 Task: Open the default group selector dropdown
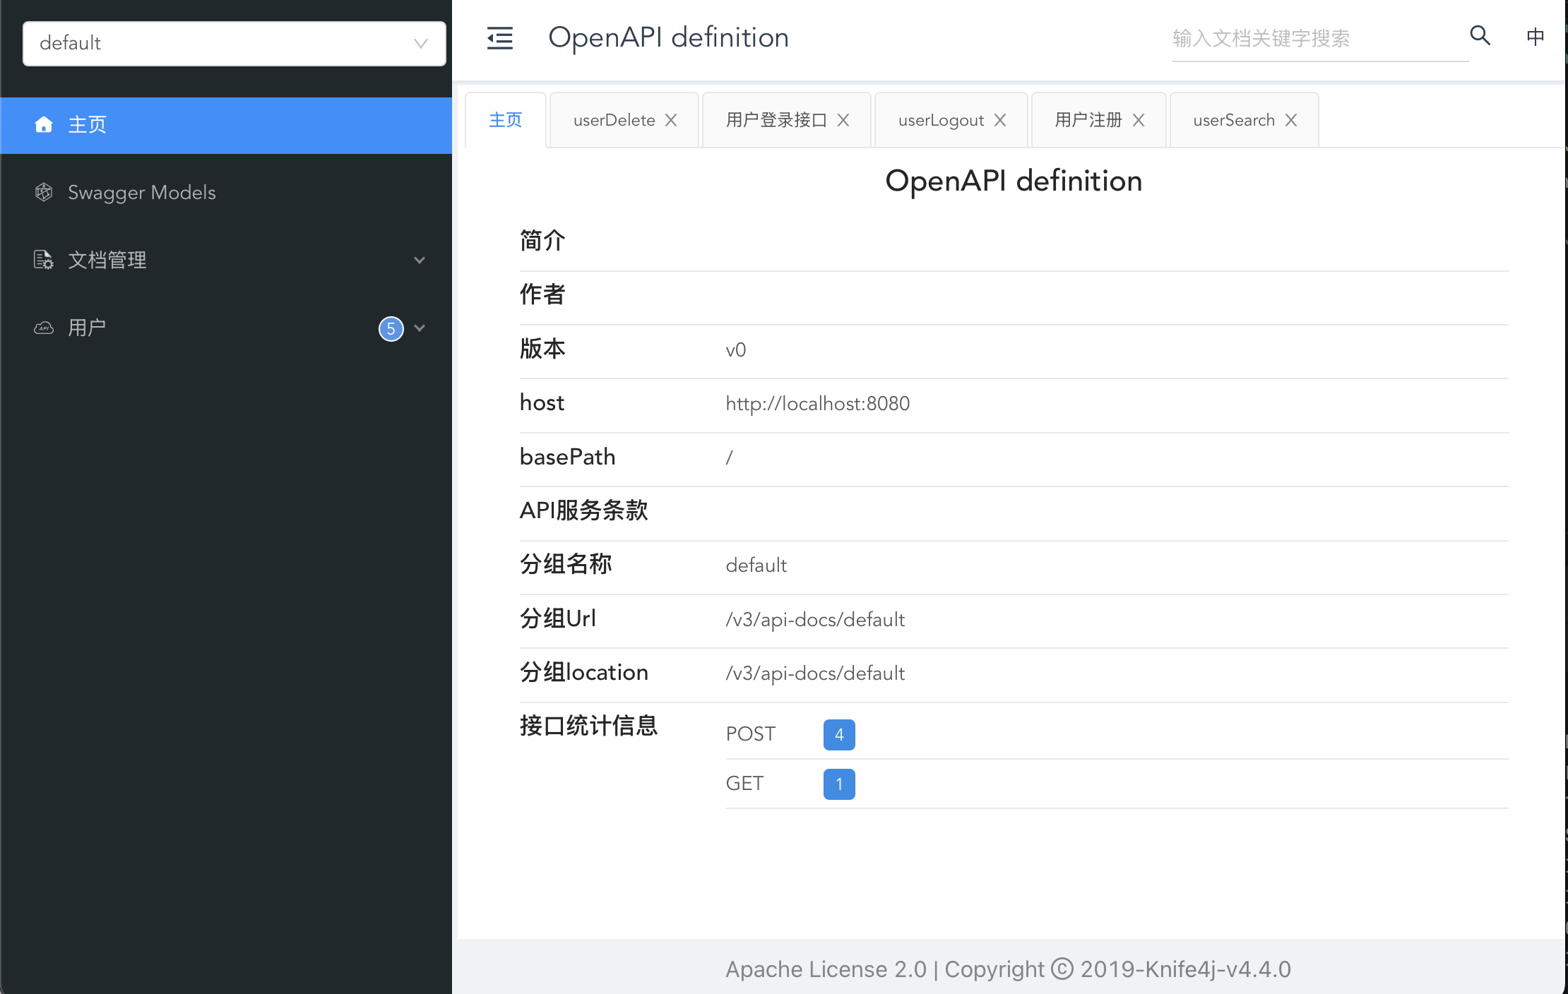[422, 43]
